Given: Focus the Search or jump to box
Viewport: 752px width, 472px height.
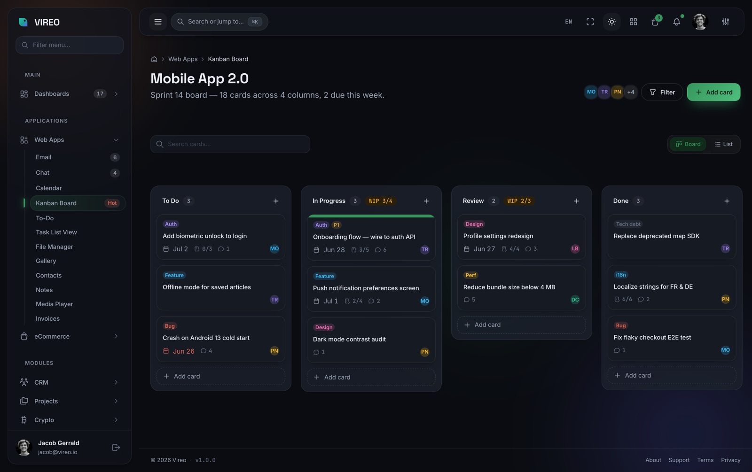Looking at the screenshot, I should coord(219,22).
